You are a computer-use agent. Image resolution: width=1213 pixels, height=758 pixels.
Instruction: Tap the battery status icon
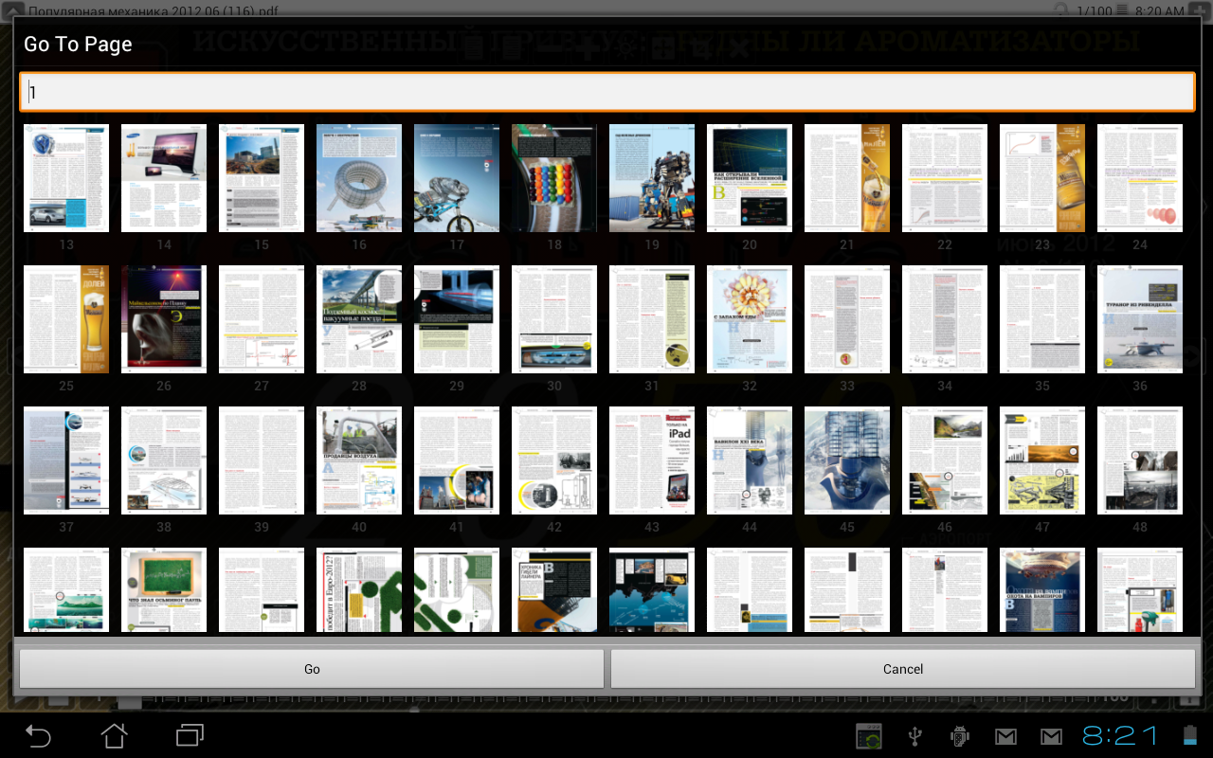point(1190,736)
